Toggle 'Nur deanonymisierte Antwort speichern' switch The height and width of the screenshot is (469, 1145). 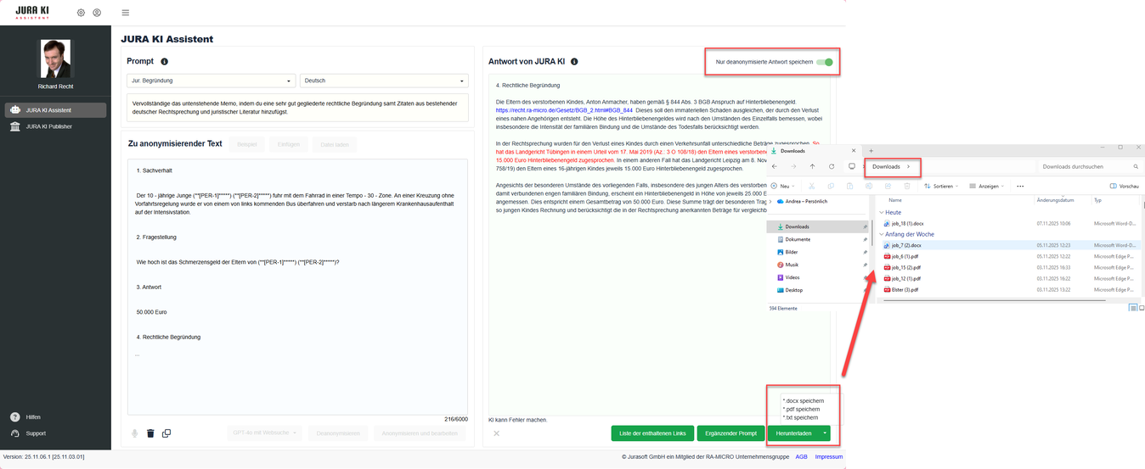[x=824, y=62]
